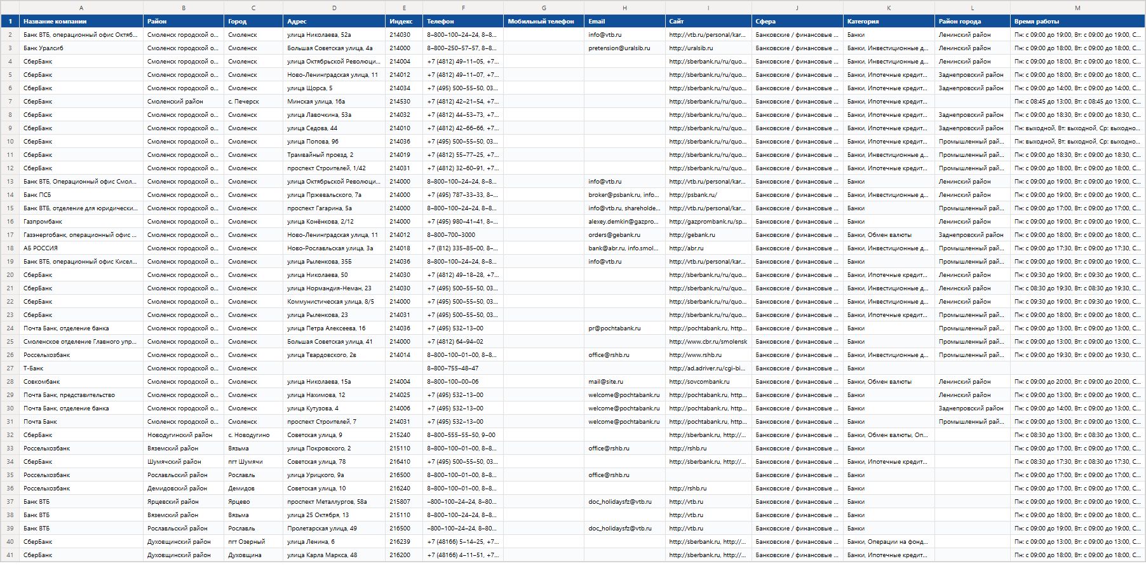Select address 'Коммунистическая улица, 8/5'
Screen dimensions: 1146x573
pyautogui.click(x=334, y=302)
